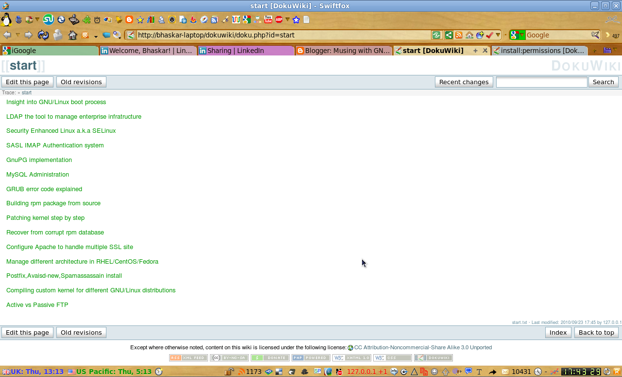Click the Index button
Screen dimensions: 622x377
point(558,332)
